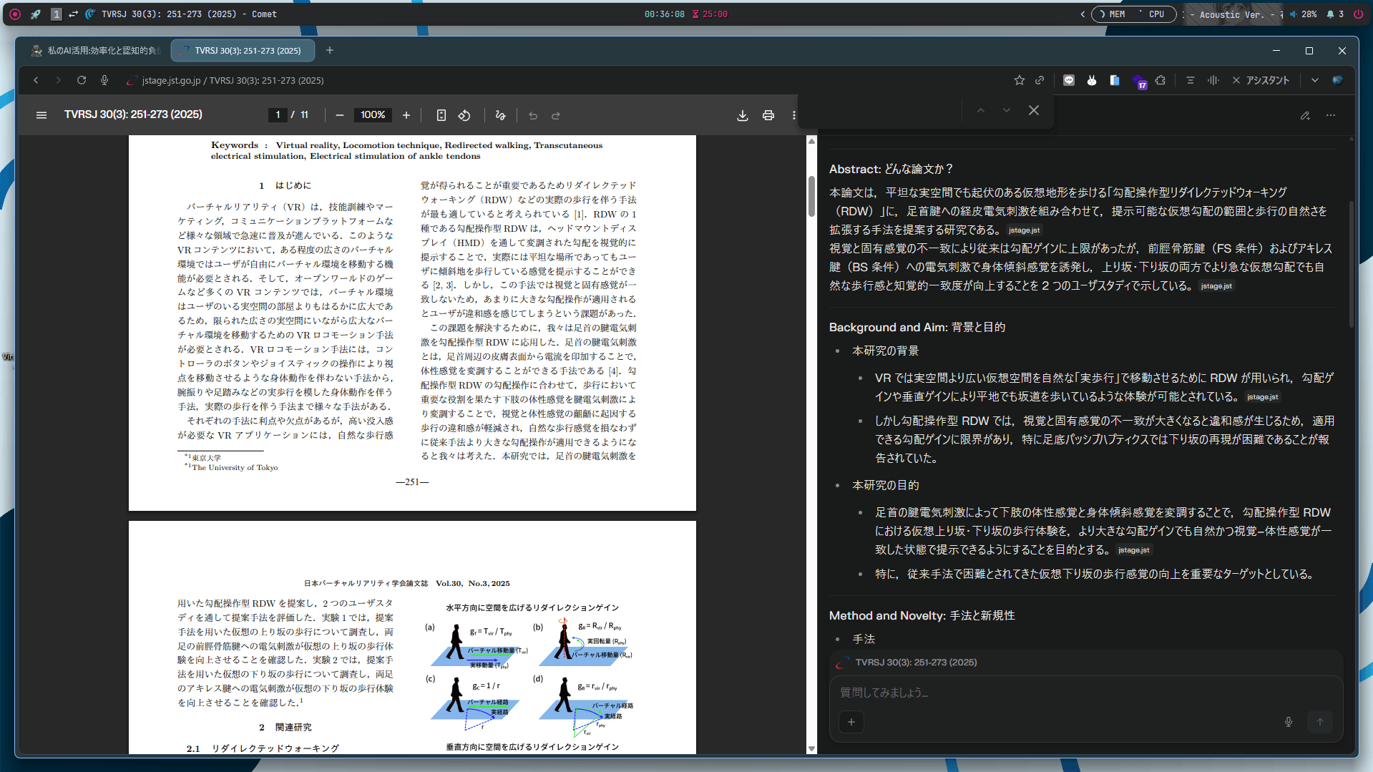This screenshot has width=1373, height=772.
Task: Print the PDF document
Action: point(768,115)
